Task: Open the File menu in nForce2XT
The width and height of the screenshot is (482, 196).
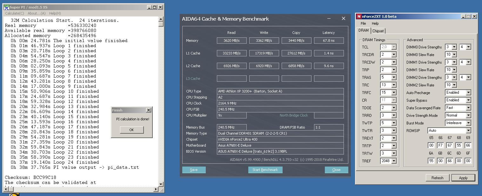Action: [363, 23]
